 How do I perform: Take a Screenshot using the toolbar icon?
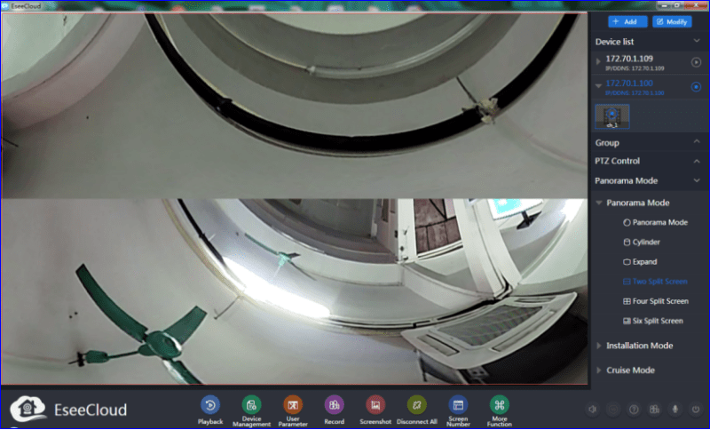[x=375, y=406]
